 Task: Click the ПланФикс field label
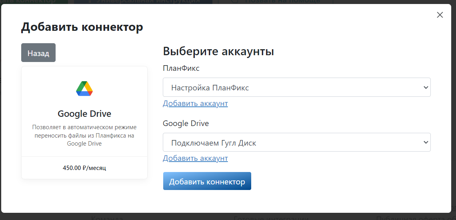click(181, 68)
